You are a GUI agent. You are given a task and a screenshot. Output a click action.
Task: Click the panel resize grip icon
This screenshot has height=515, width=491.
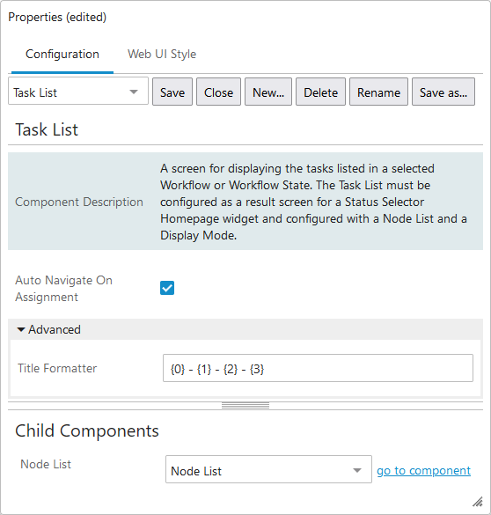pyautogui.click(x=478, y=502)
